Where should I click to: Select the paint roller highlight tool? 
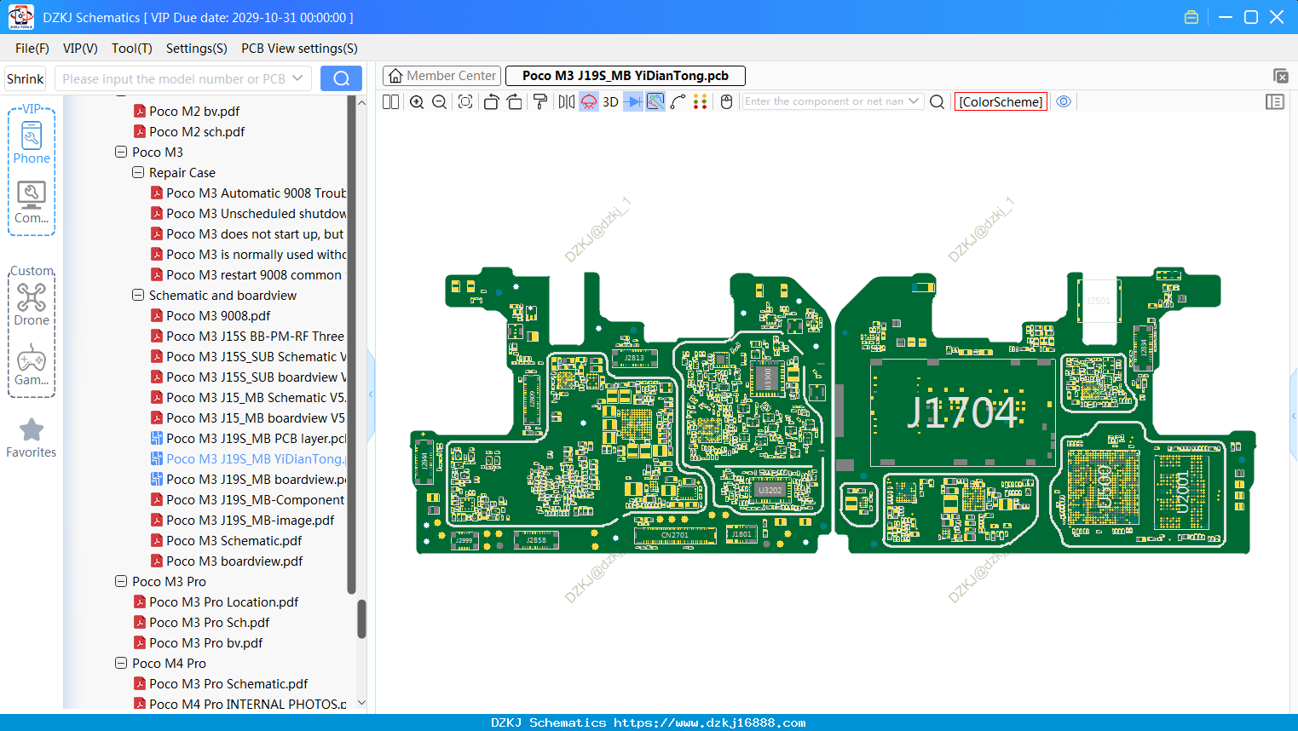(x=540, y=101)
